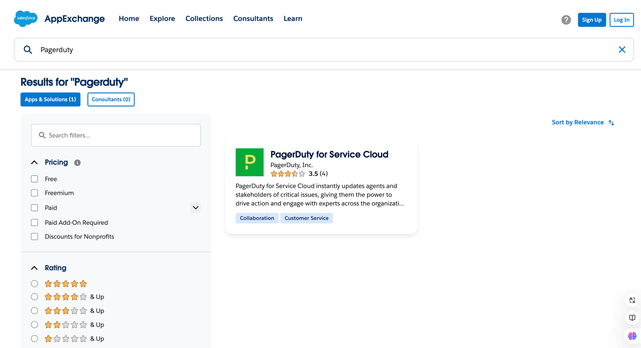Image resolution: width=641 pixels, height=348 pixels.
Task: Select the 4 stars & Up rating
Action: (34, 297)
